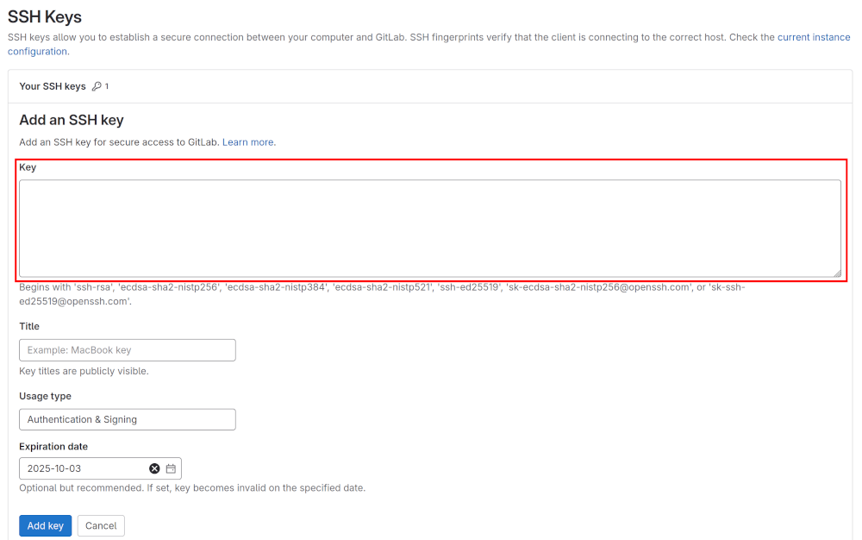The height and width of the screenshot is (540, 862).
Task: Click the 'Add an SSH key' heading
Action: click(x=72, y=120)
